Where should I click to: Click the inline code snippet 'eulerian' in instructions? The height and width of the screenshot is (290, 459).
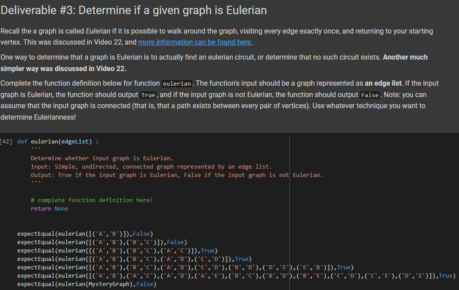point(177,83)
